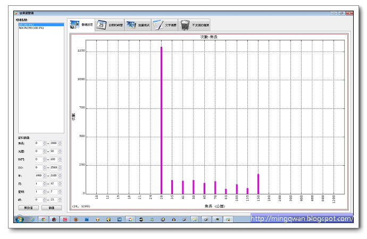Click the 焦長 maximum field showing 2000

coord(54,143)
